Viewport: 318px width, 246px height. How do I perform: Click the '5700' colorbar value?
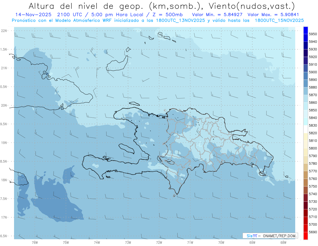coord(313,224)
